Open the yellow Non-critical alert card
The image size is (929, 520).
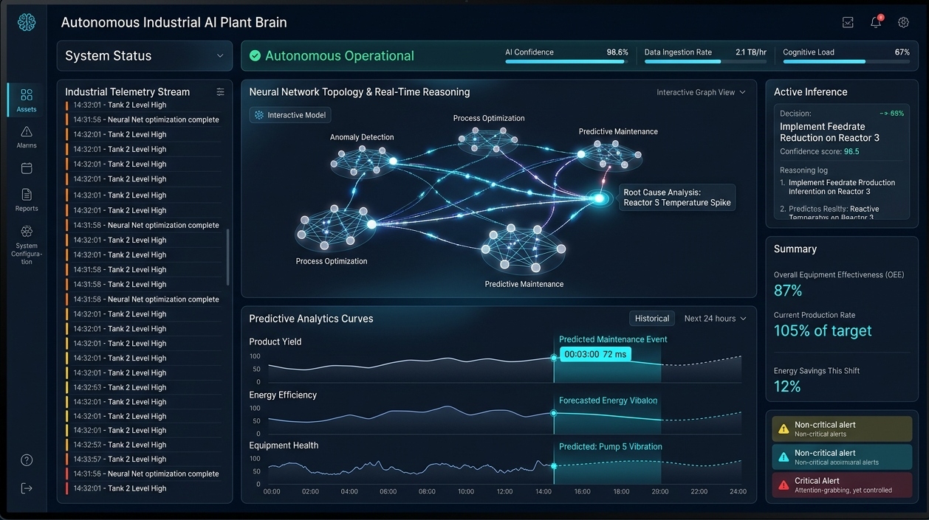click(842, 429)
